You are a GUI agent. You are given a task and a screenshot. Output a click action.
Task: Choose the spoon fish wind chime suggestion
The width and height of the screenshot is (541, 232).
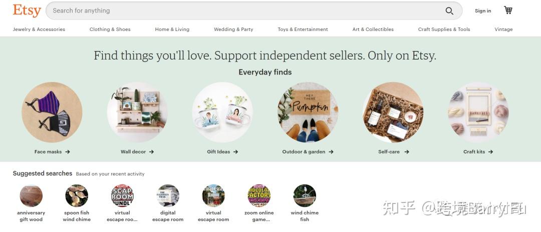click(x=77, y=196)
